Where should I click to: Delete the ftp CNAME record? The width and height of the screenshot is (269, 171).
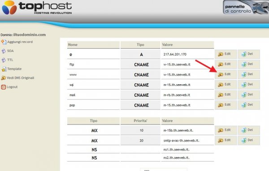[248, 64]
